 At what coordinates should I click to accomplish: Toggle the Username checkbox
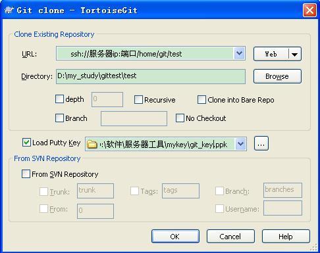pos(219,208)
